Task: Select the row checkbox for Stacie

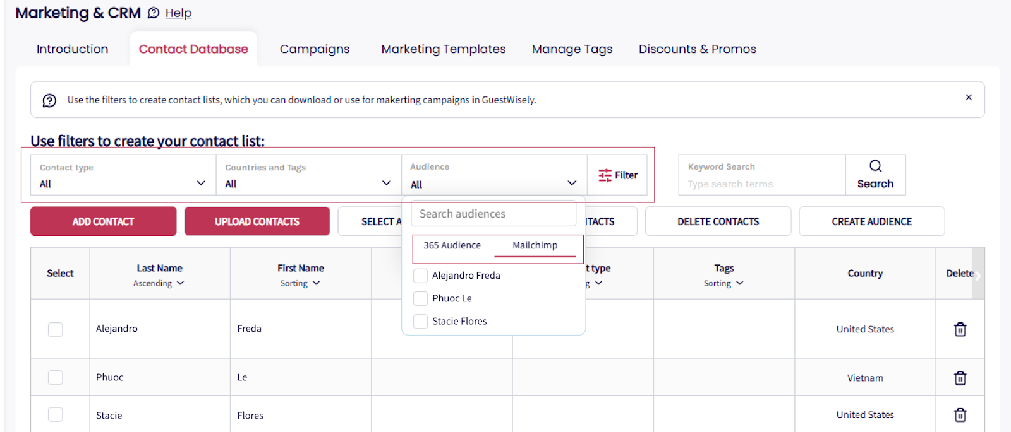Action: coord(56,414)
